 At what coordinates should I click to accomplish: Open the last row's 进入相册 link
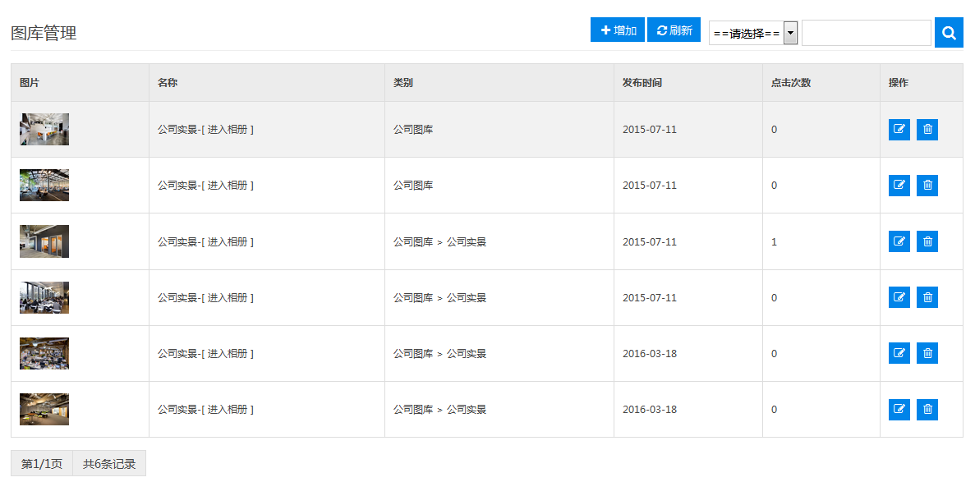[230, 409]
